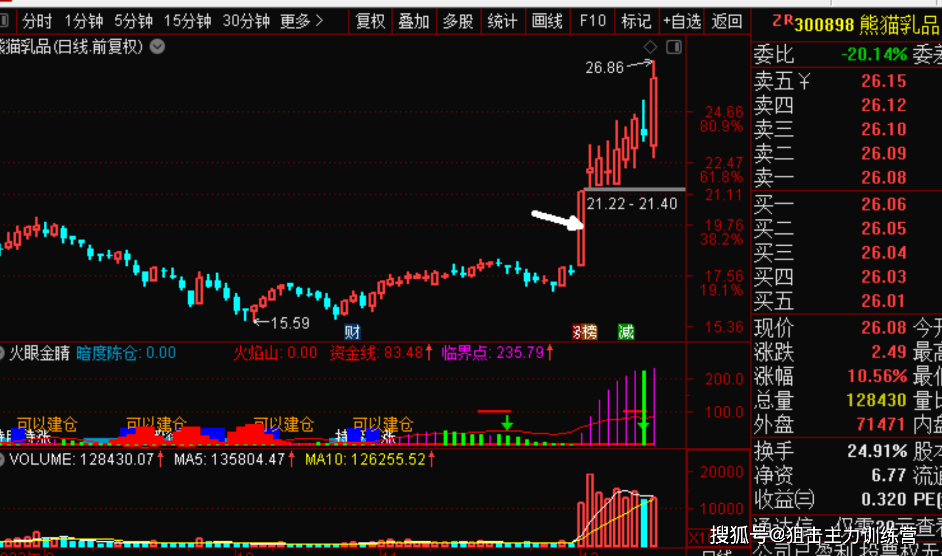Click the 买三 price 26.04
942x556 pixels.
click(883, 253)
